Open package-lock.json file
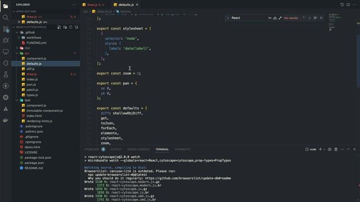 click(x=38, y=158)
